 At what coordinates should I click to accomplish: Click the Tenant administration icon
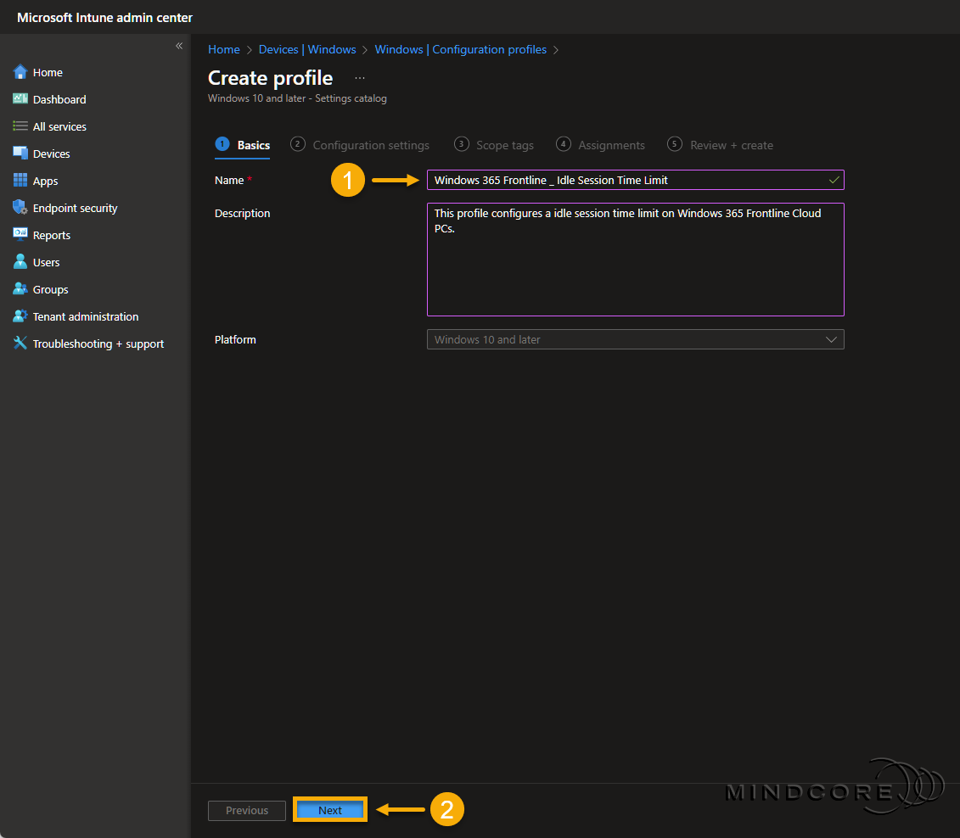(x=20, y=316)
